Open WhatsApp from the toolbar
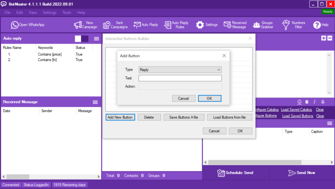The image size is (335, 189). pos(27,24)
